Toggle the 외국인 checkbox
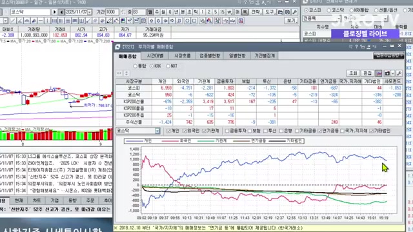This screenshot has width=413, height=232. tap(185, 131)
